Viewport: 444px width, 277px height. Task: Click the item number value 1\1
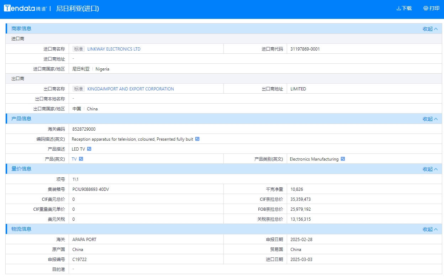pyautogui.click(x=75, y=179)
